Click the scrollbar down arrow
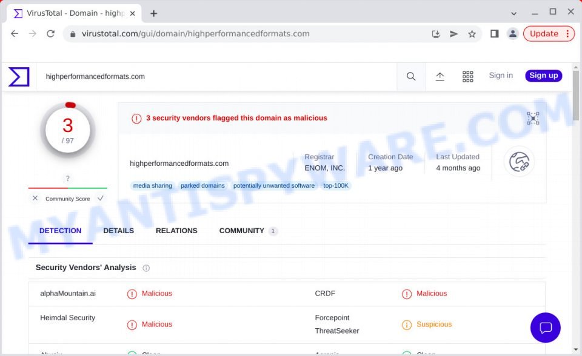 pyautogui.click(x=576, y=349)
